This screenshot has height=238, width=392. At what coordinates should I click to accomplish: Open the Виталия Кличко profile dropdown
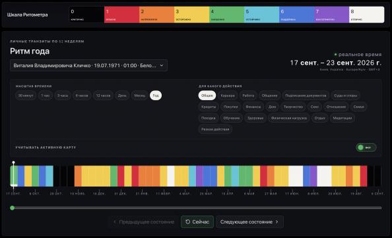point(88,65)
